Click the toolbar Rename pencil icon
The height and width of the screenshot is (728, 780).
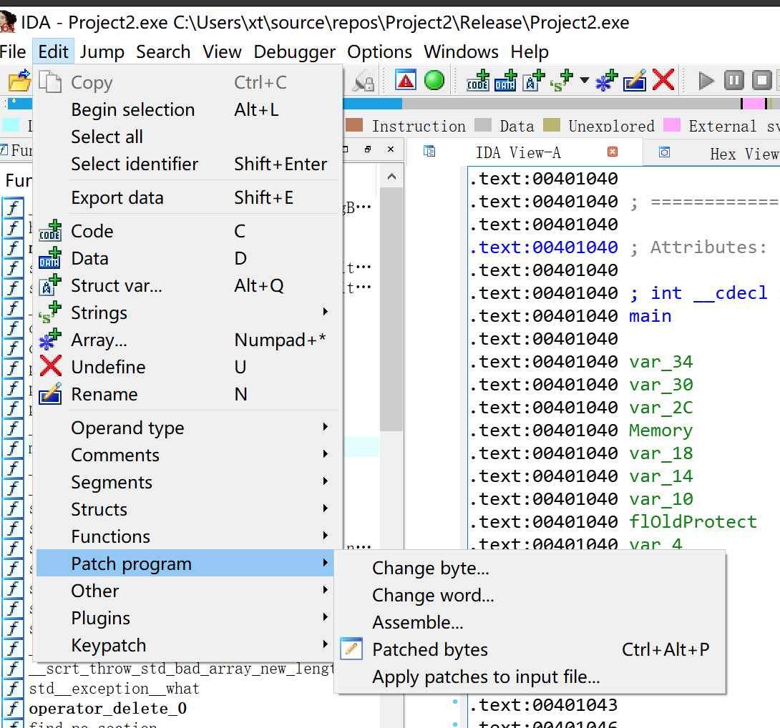[635, 81]
